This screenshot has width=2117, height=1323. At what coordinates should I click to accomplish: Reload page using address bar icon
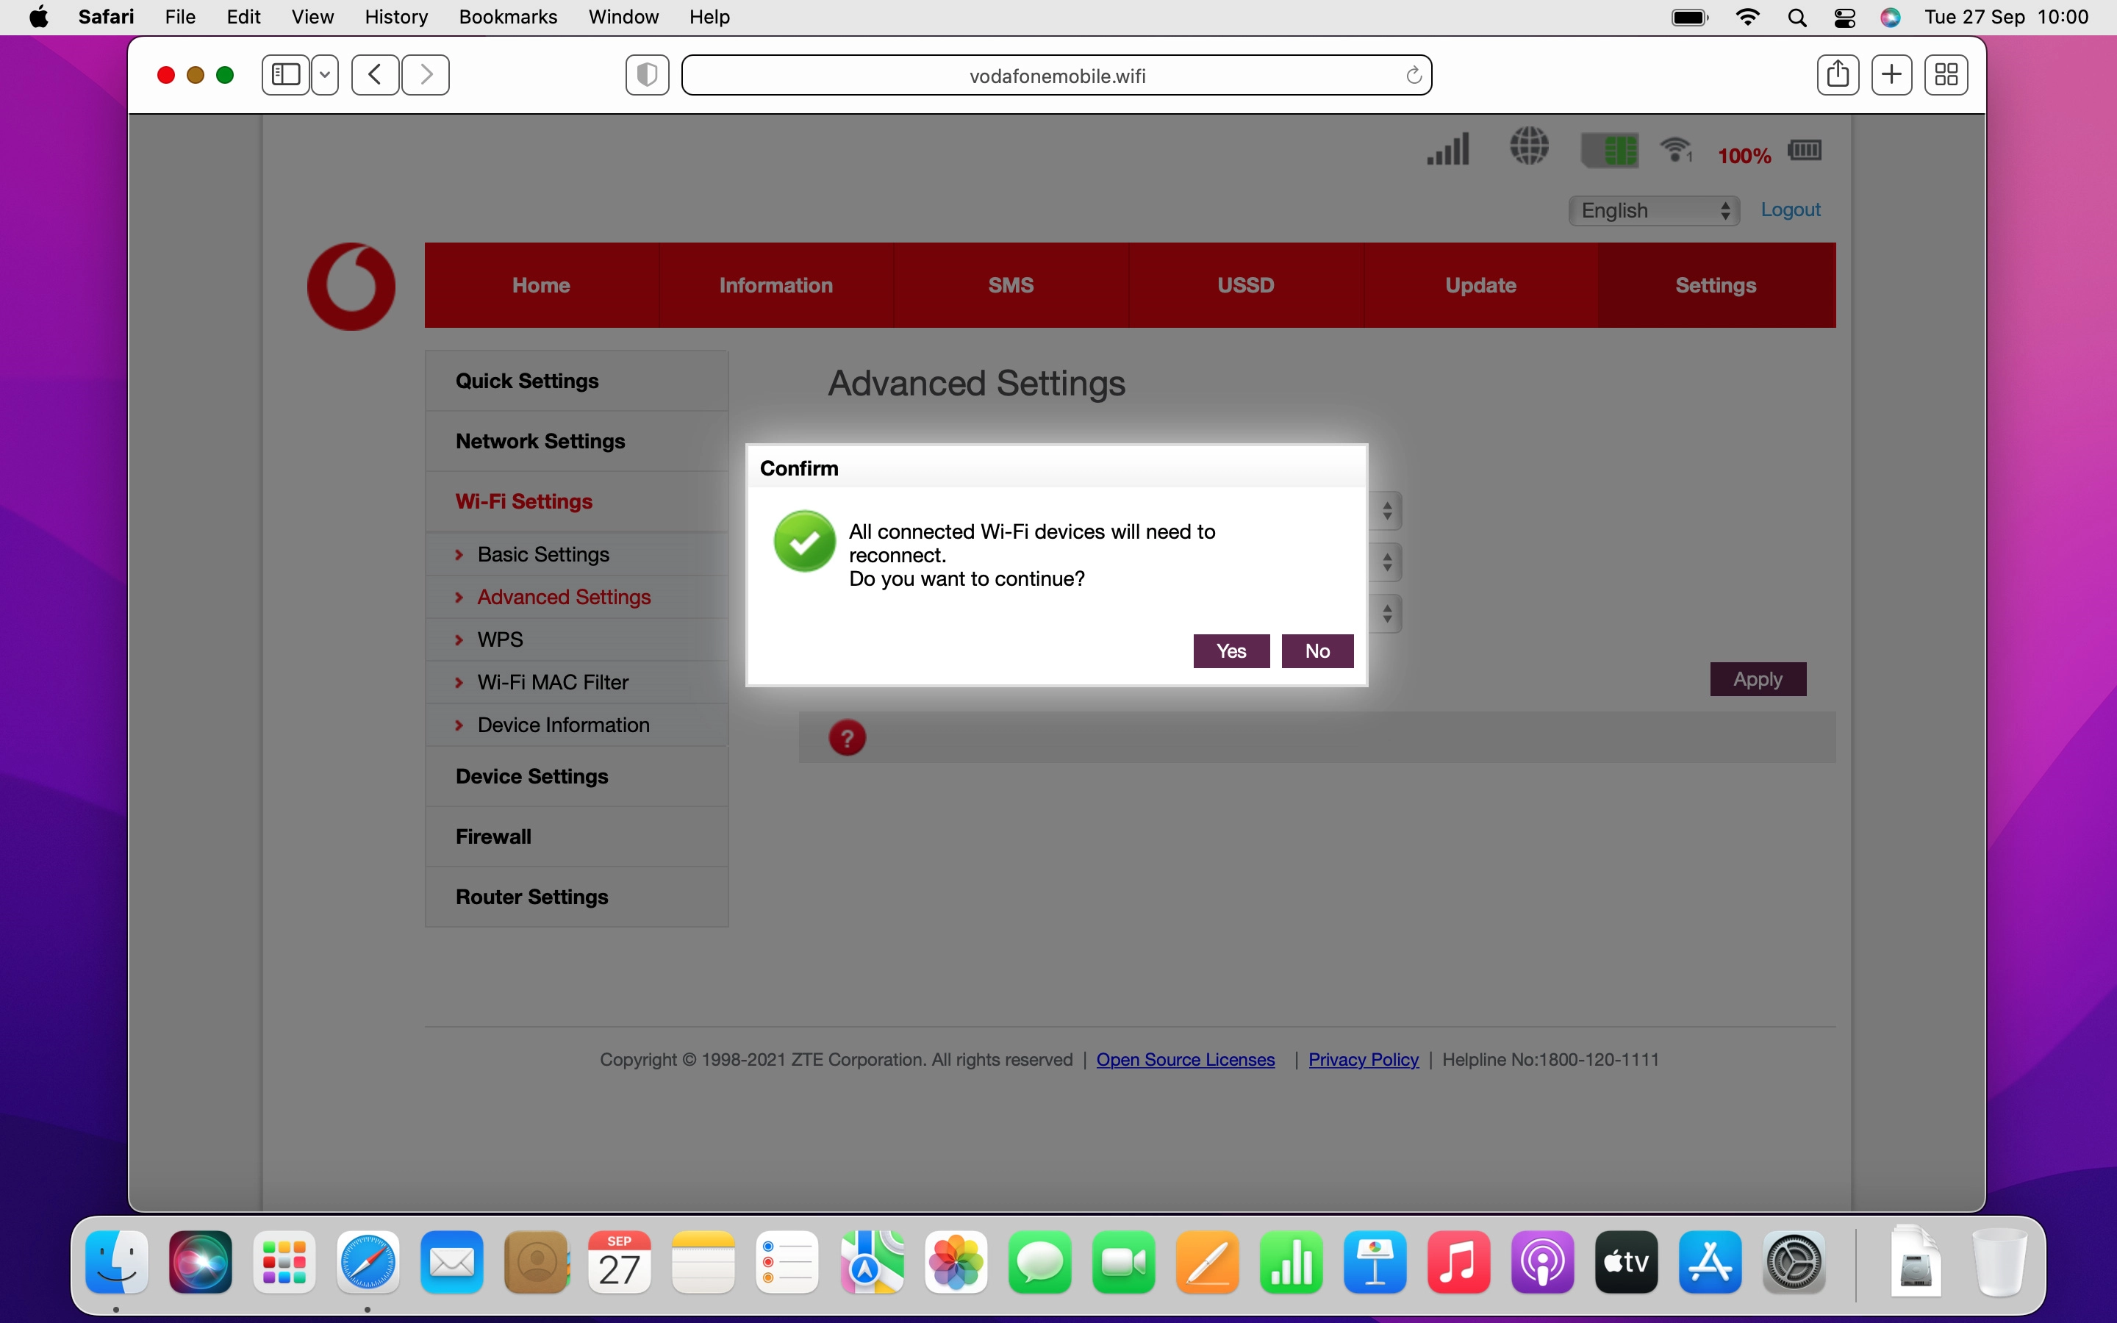tap(1413, 76)
